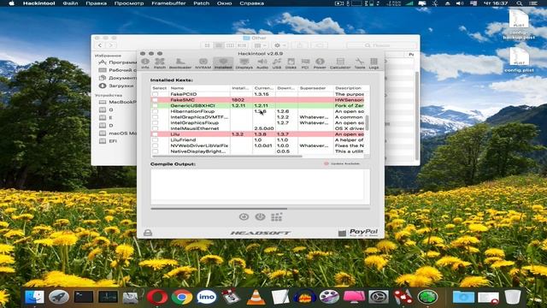Open the USB toolbar icon
Image resolution: width=547 pixels, height=308 pixels.
click(x=277, y=63)
